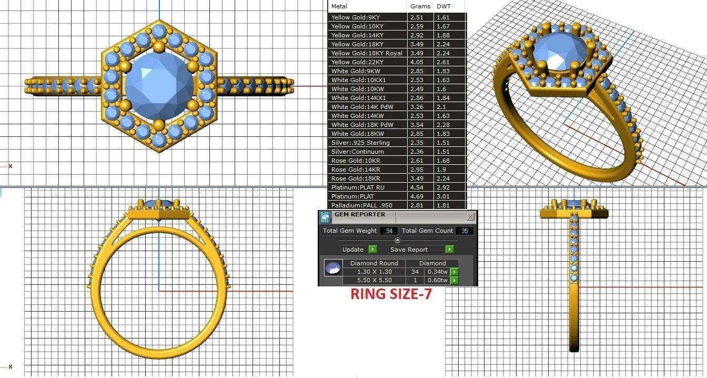Select the 'Silver:Continuum' row
This screenshot has height=378, width=707.
397,152
